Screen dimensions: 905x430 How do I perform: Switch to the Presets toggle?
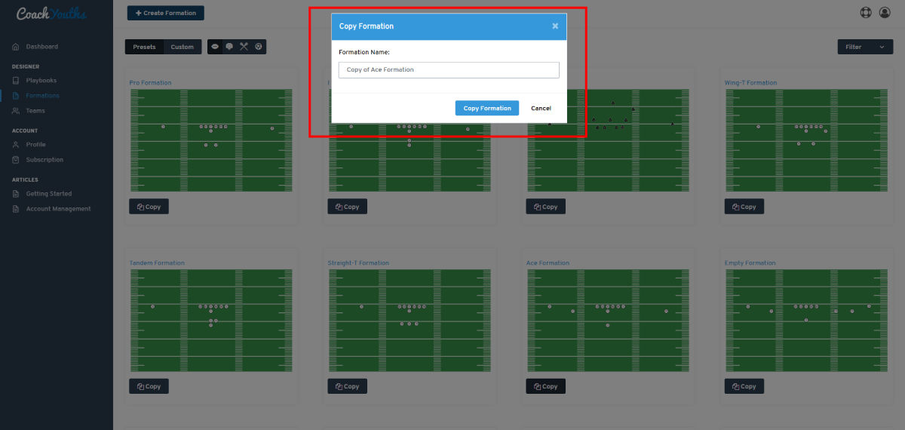(x=144, y=47)
